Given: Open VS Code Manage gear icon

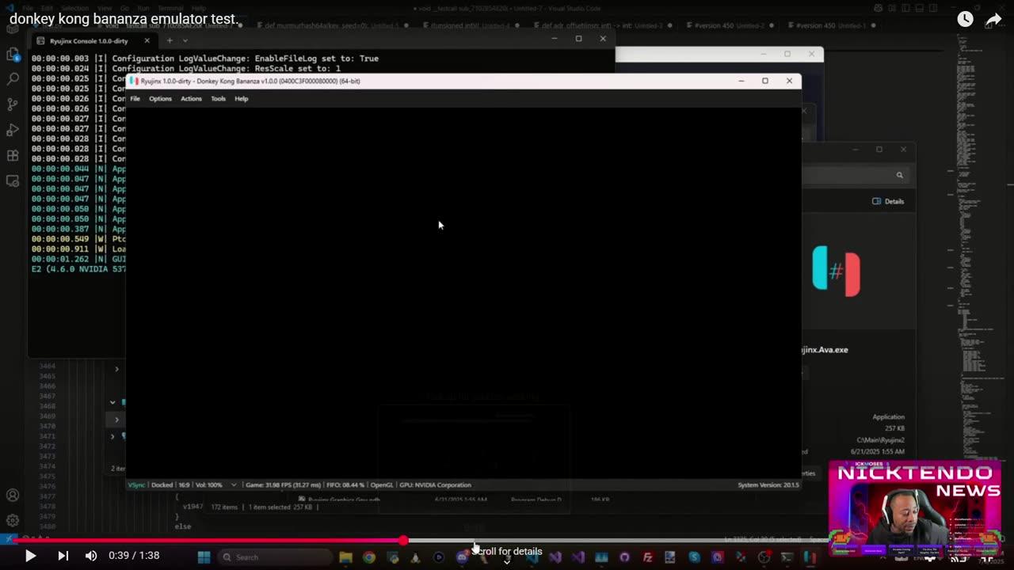Looking at the screenshot, I should tap(13, 520).
